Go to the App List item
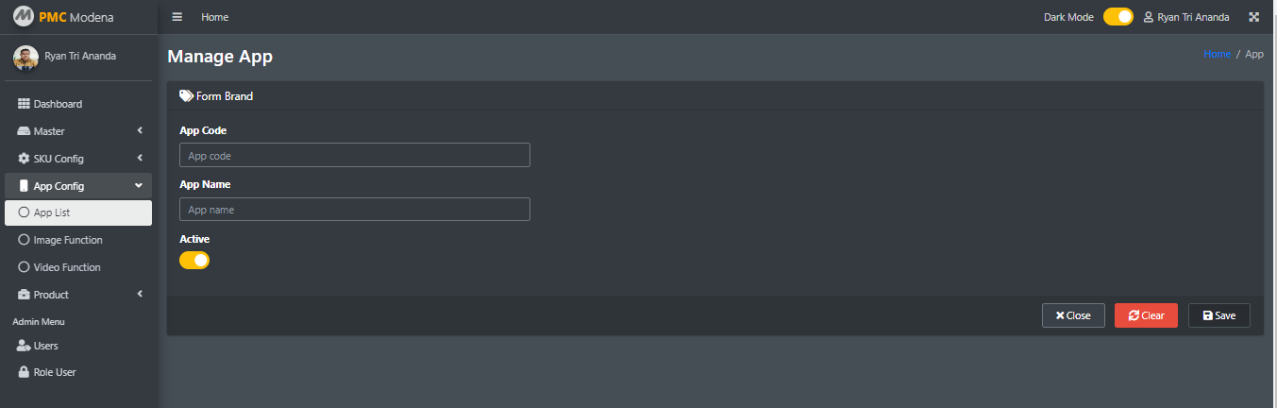The width and height of the screenshot is (1277, 408). point(78,213)
